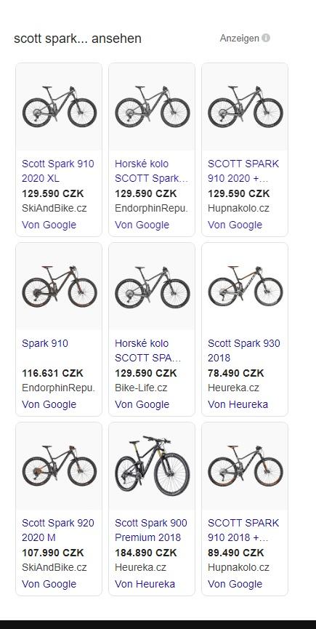Open the Scott Spark 920 2020 M bike image
This screenshot has width=316, height=629.
point(59,466)
